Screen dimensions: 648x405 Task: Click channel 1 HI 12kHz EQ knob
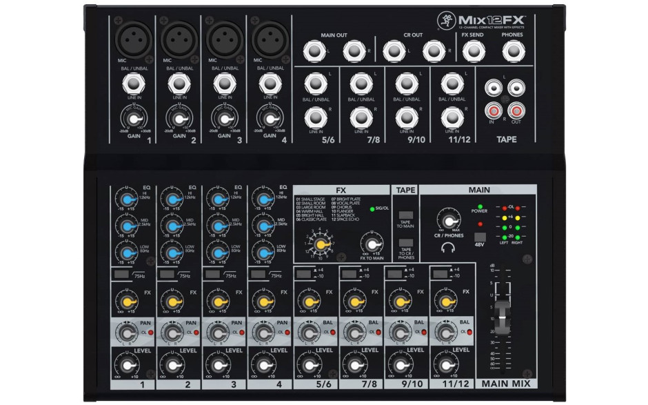pyautogui.click(x=126, y=199)
